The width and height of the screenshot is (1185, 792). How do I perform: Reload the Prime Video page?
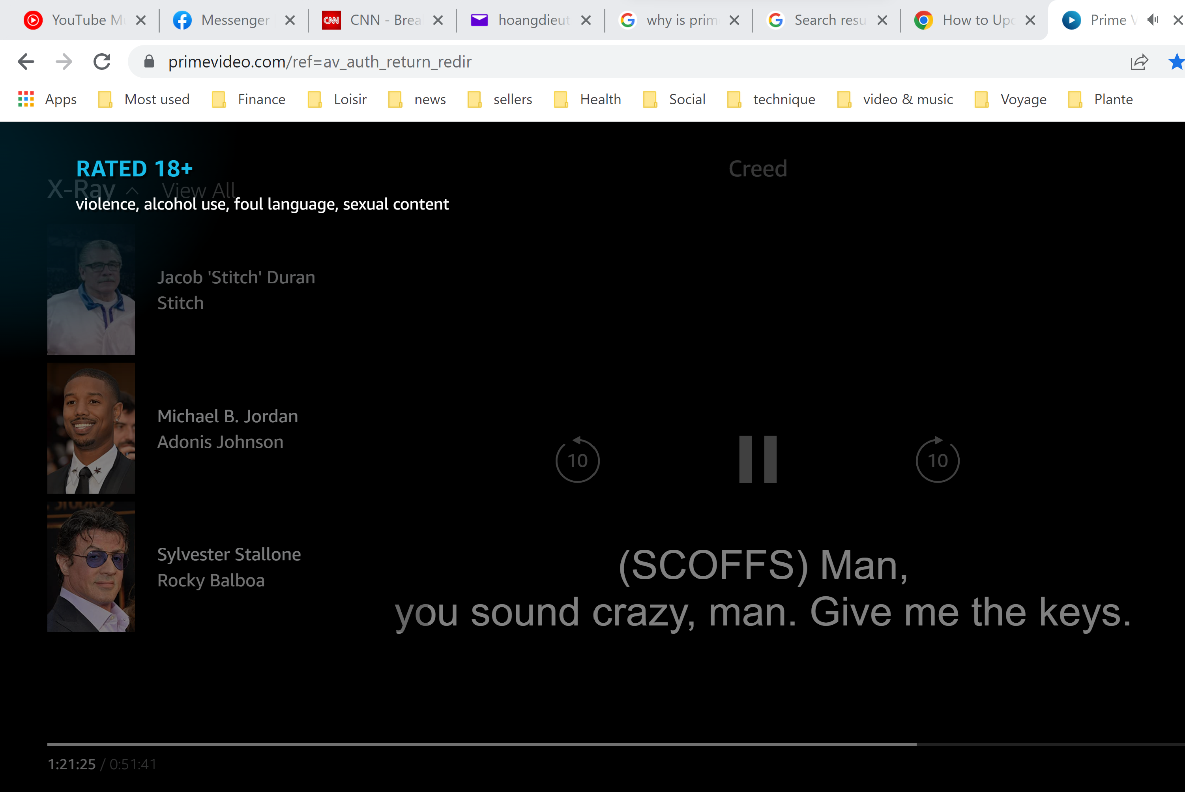(102, 62)
